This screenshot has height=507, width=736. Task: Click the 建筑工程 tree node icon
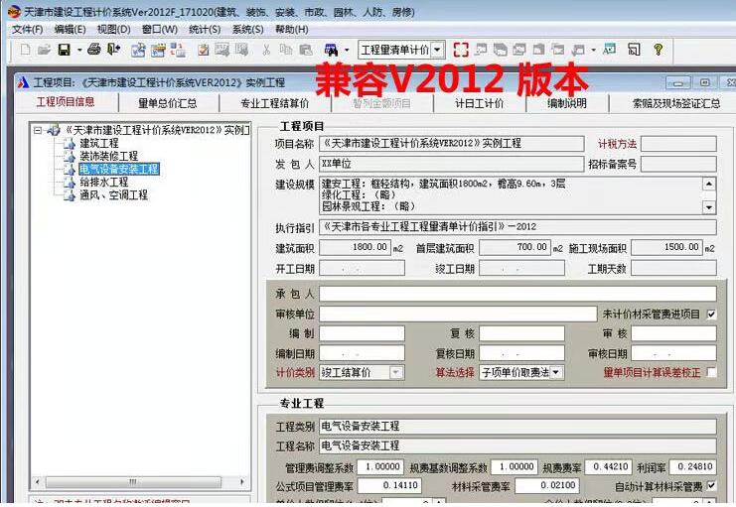(x=70, y=143)
